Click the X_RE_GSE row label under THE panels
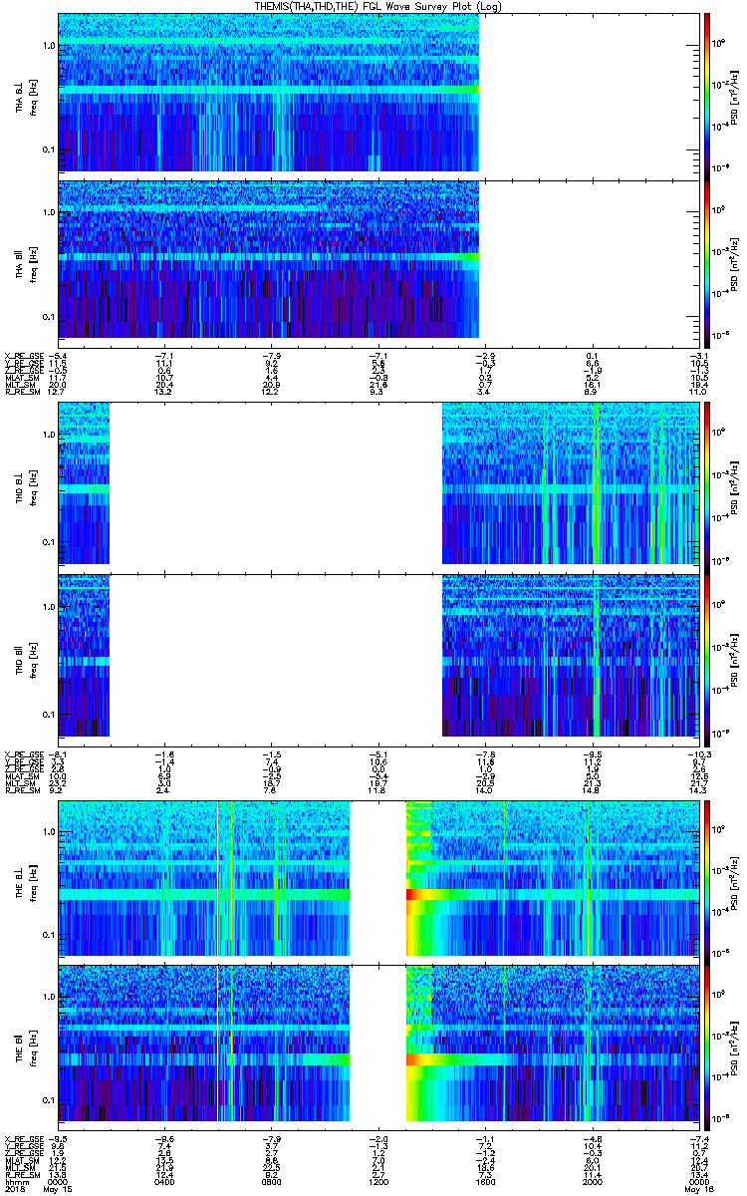This screenshot has height=1196, width=747. click(24, 1139)
